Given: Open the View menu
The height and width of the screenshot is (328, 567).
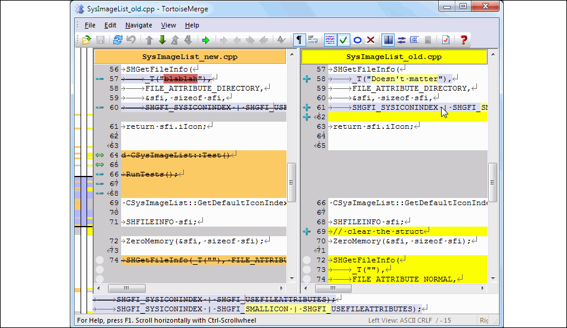Looking at the screenshot, I should point(168,25).
